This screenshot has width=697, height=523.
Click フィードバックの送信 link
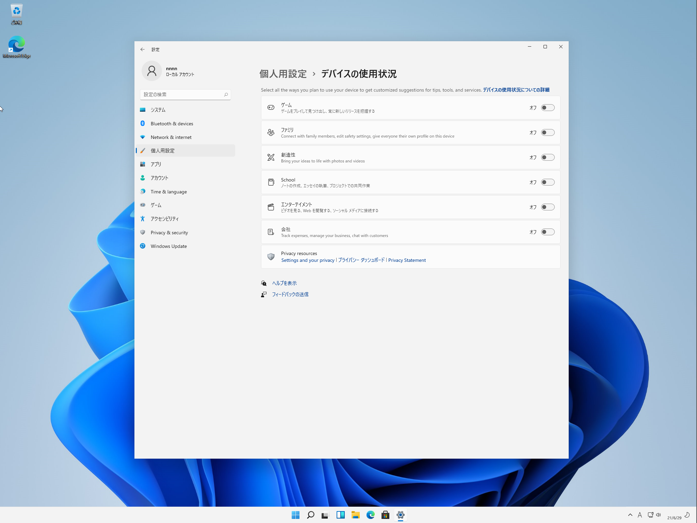[290, 294]
